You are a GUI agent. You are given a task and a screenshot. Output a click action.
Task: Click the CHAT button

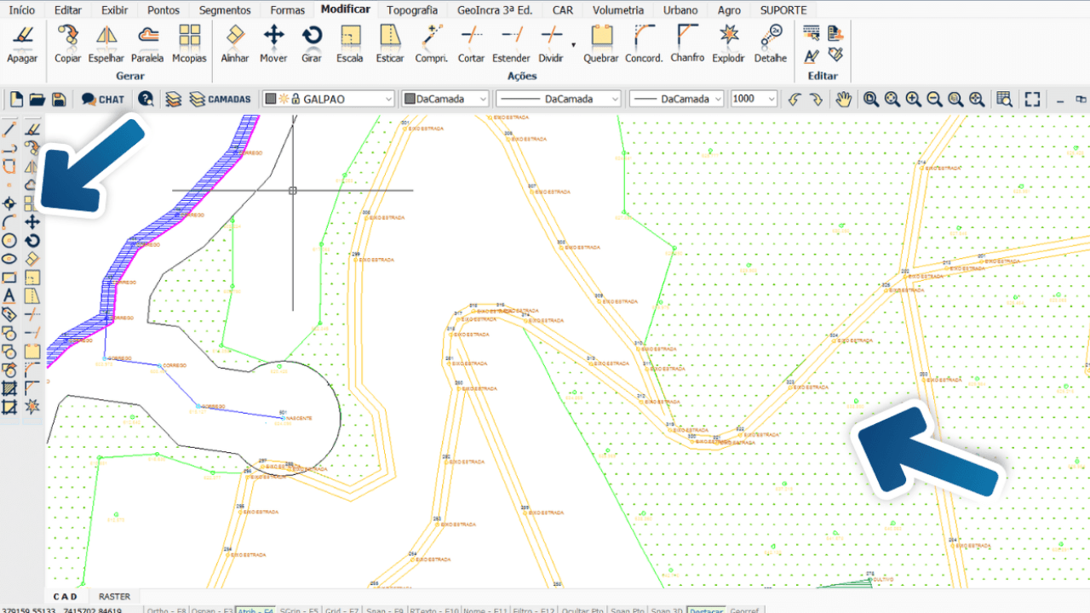[x=103, y=99]
